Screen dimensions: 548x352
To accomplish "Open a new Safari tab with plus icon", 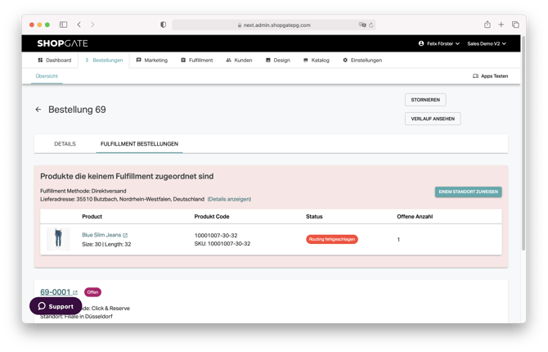I will click(501, 25).
